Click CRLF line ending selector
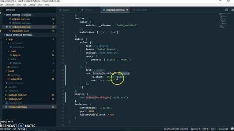This screenshot has width=234, height=131. [213, 129]
